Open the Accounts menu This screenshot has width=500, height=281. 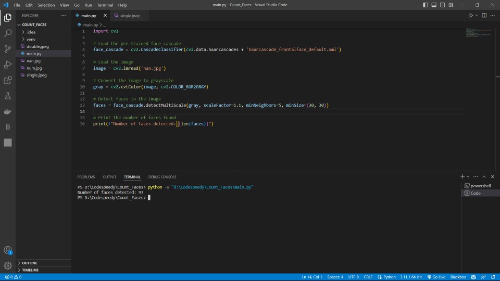(8, 250)
